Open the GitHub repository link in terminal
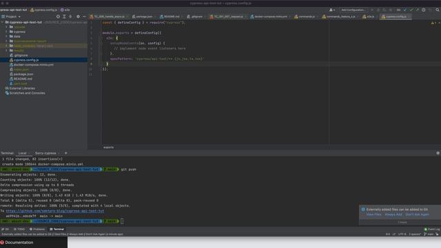 tap(55, 211)
